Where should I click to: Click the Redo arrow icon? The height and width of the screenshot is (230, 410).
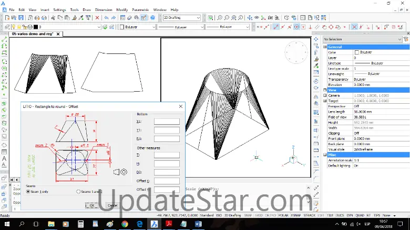coord(114,18)
